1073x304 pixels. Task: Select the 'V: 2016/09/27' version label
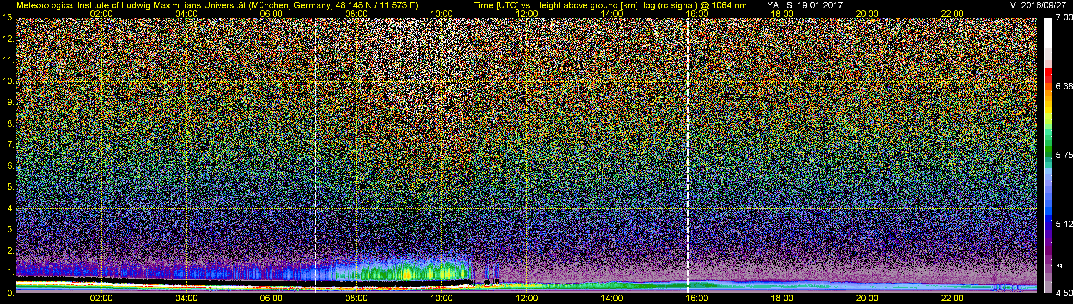point(1037,5)
